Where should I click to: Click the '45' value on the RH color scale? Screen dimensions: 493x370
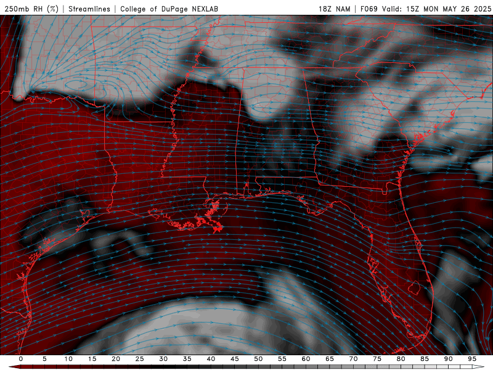click(235, 359)
